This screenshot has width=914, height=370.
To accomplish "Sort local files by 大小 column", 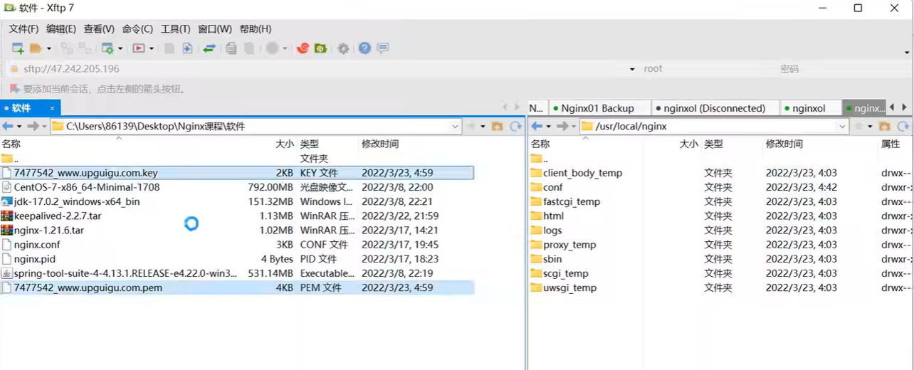I will click(284, 144).
